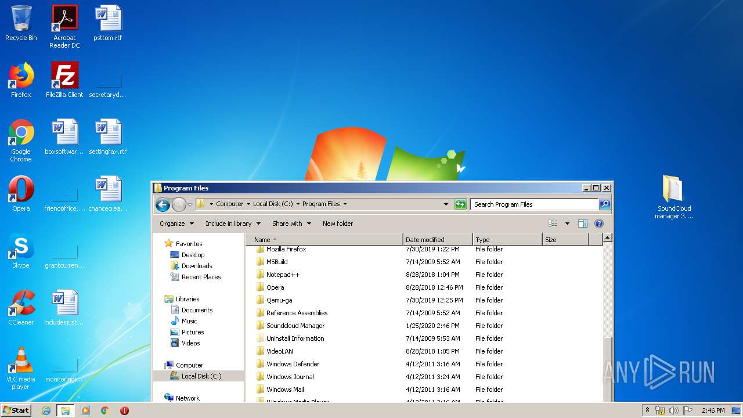Screen dimensions: 743x418
Task: Select the chancecrea document icon on desktop
Action: click(108, 194)
